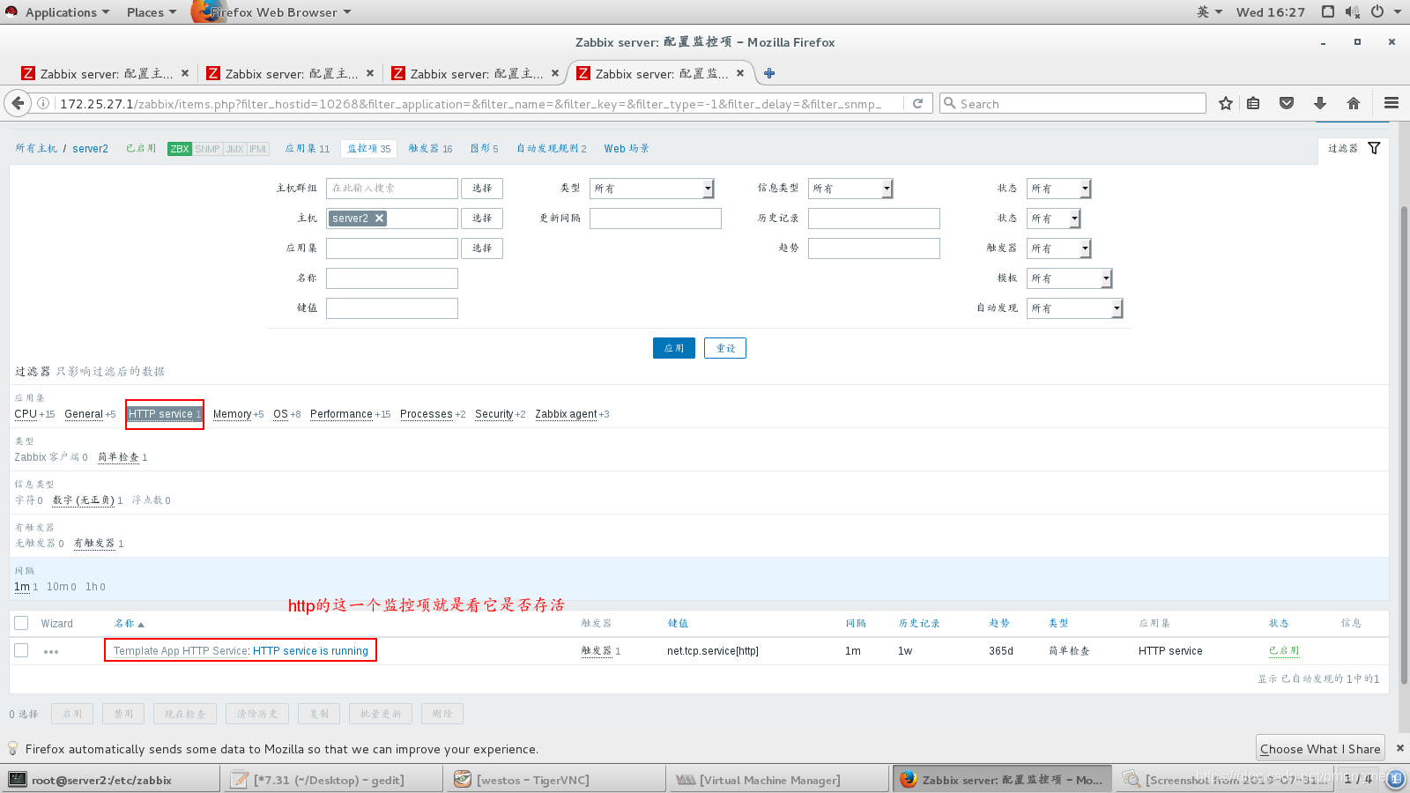Screen dimensions: 1410x793
Task: Close the first Zabbix browser tab
Action: coord(185,73)
